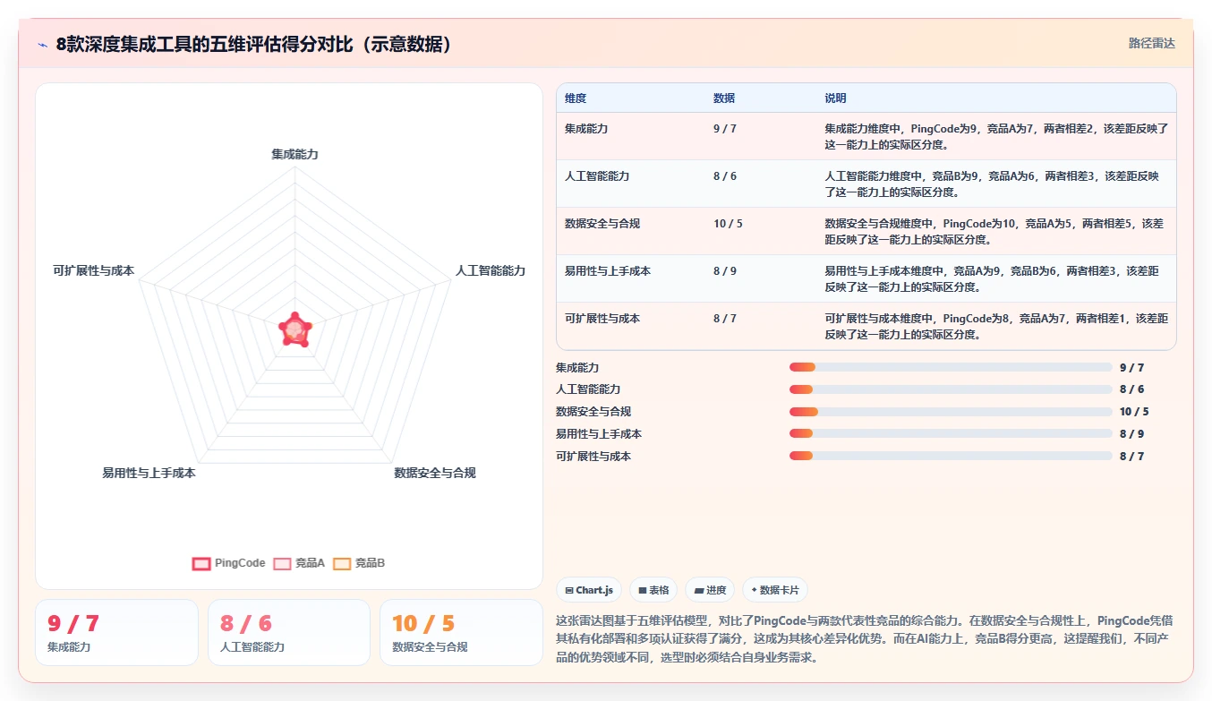Click the radar data polygon at chart center
This screenshot has width=1212, height=701.
click(x=294, y=329)
